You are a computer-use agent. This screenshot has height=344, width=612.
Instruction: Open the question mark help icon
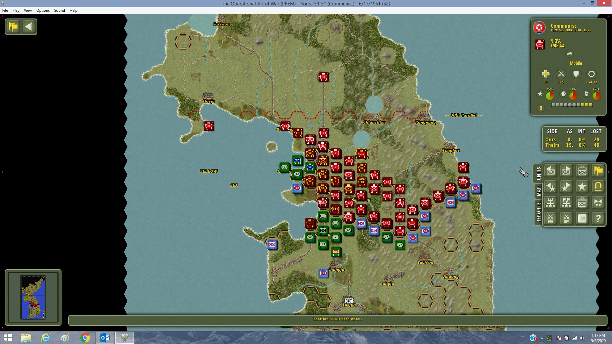click(598, 219)
